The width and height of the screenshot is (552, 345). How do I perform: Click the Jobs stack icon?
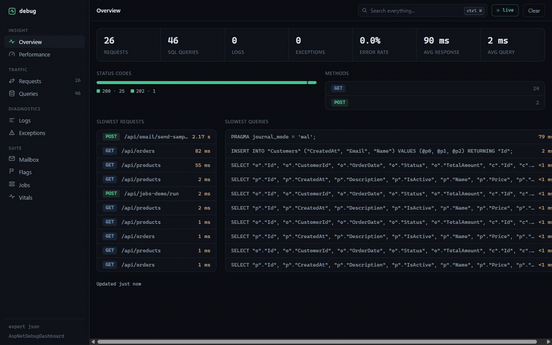[x=12, y=184]
